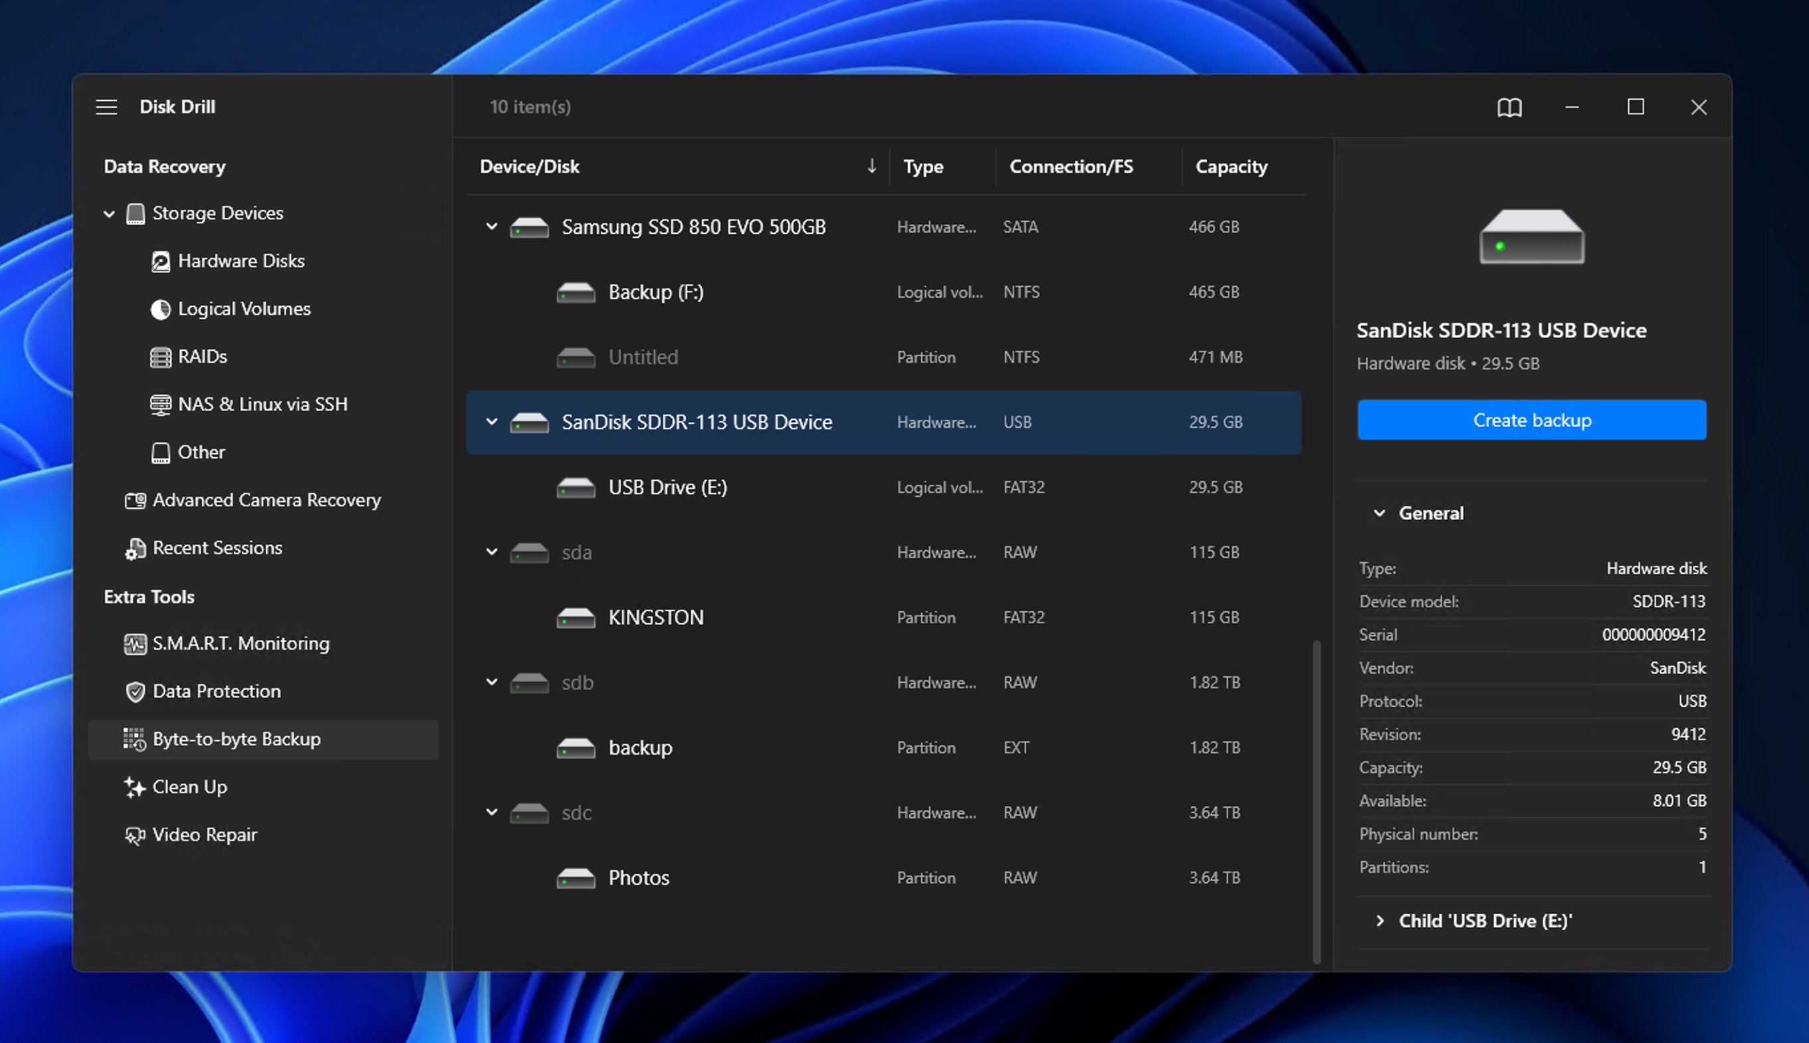Sort by the Connection/FS column header

(1071, 166)
